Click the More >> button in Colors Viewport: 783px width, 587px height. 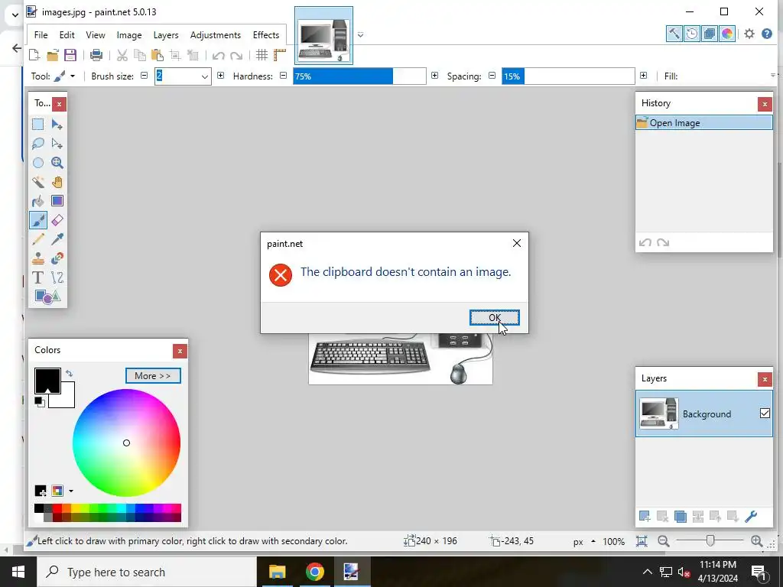point(153,376)
